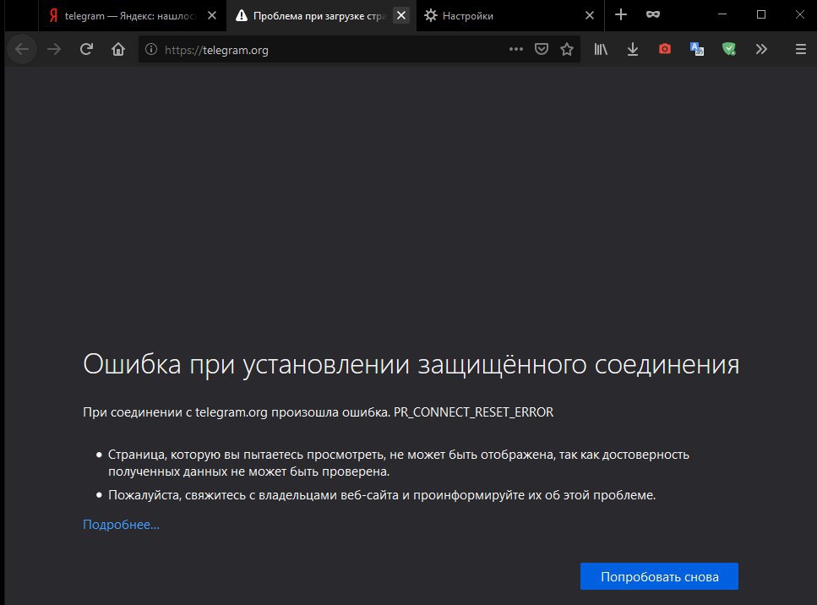Maximize the browser window
Screen dimensions: 817x605
click(760, 14)
